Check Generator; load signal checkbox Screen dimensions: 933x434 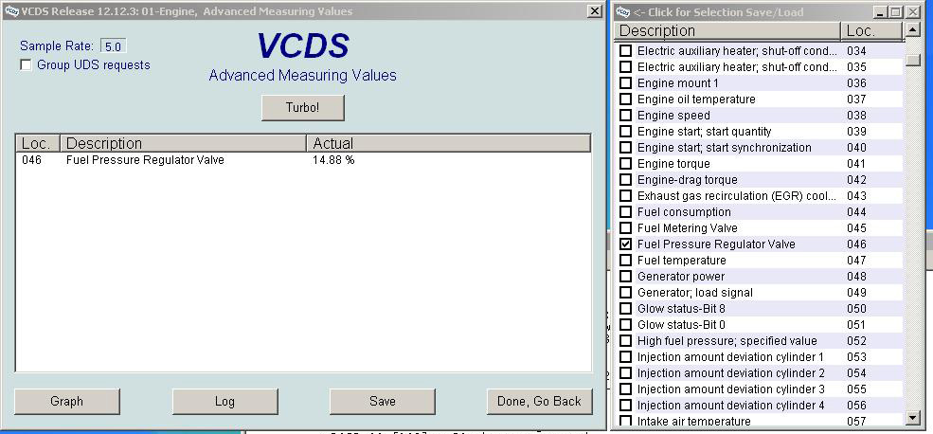[625, 292]
